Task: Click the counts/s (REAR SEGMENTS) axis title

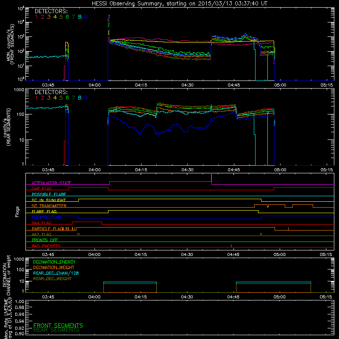Action: pos(7,127)
